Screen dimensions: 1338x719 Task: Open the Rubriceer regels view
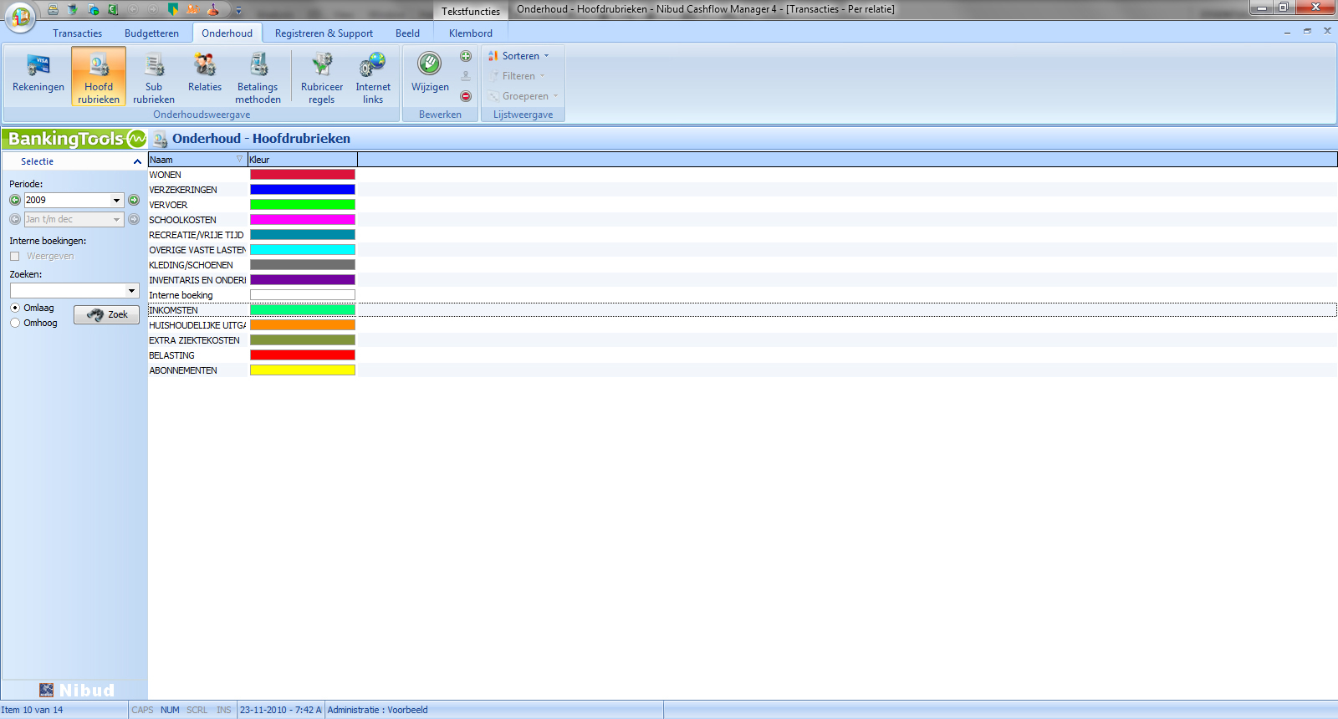click(x=322, y=75)
